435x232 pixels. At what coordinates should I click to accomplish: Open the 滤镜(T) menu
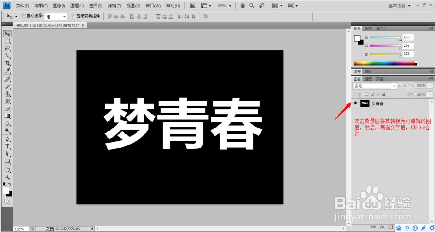[x=114, y=6]
